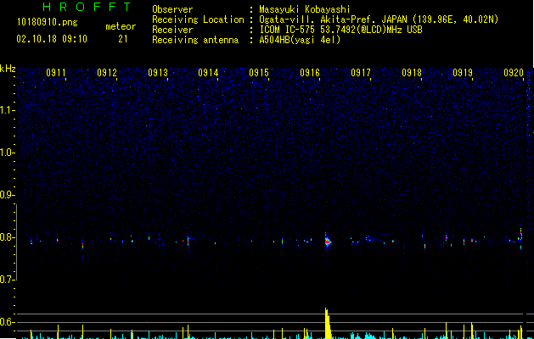Screen dimensions: 534x339
Task: Click the 0918 time marker
Action: (x=412, y=73)
